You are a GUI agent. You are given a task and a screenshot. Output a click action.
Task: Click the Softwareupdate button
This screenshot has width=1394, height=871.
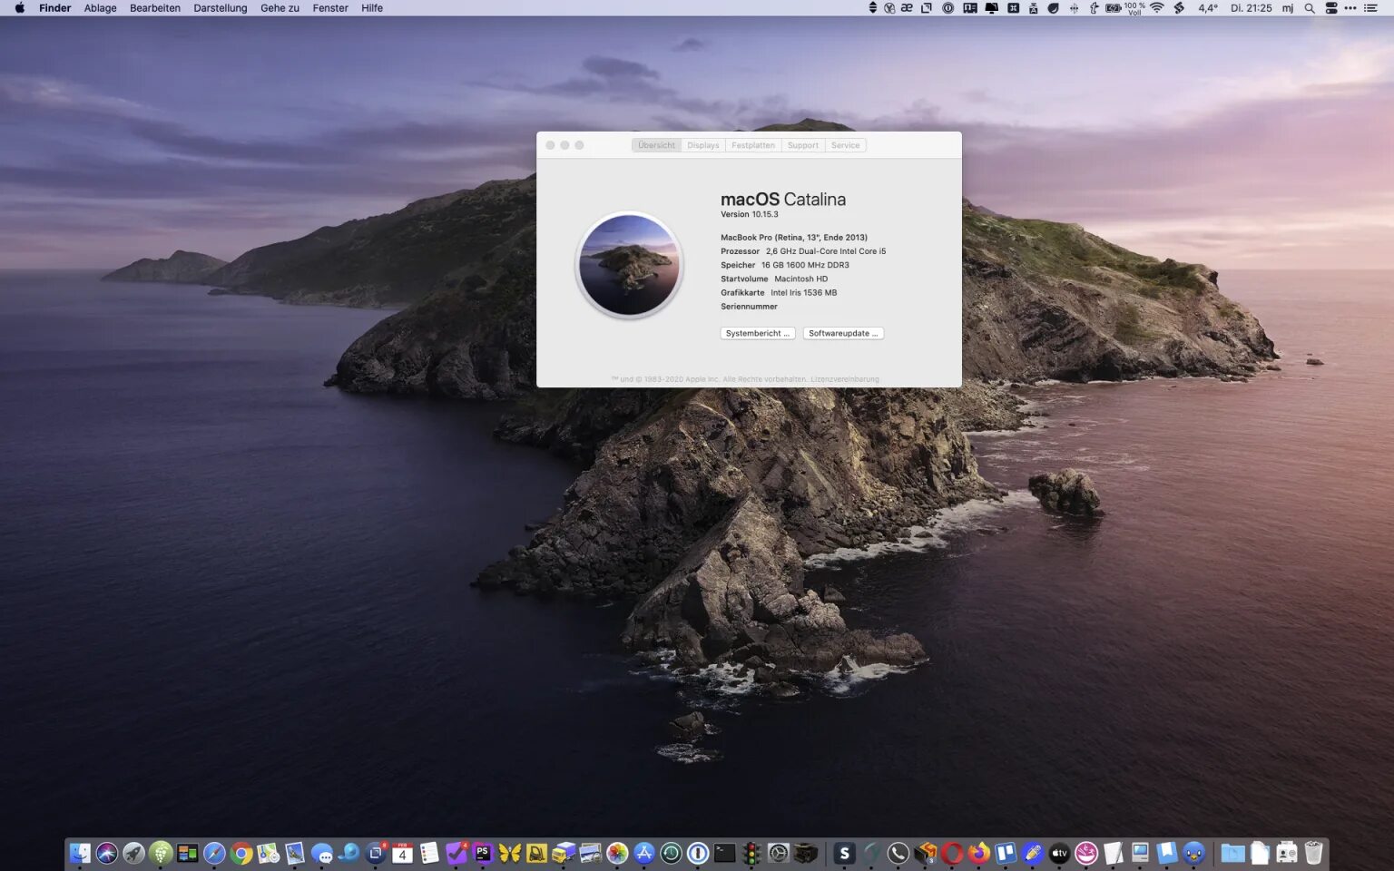pyautogui.click(x=843, y=333)
